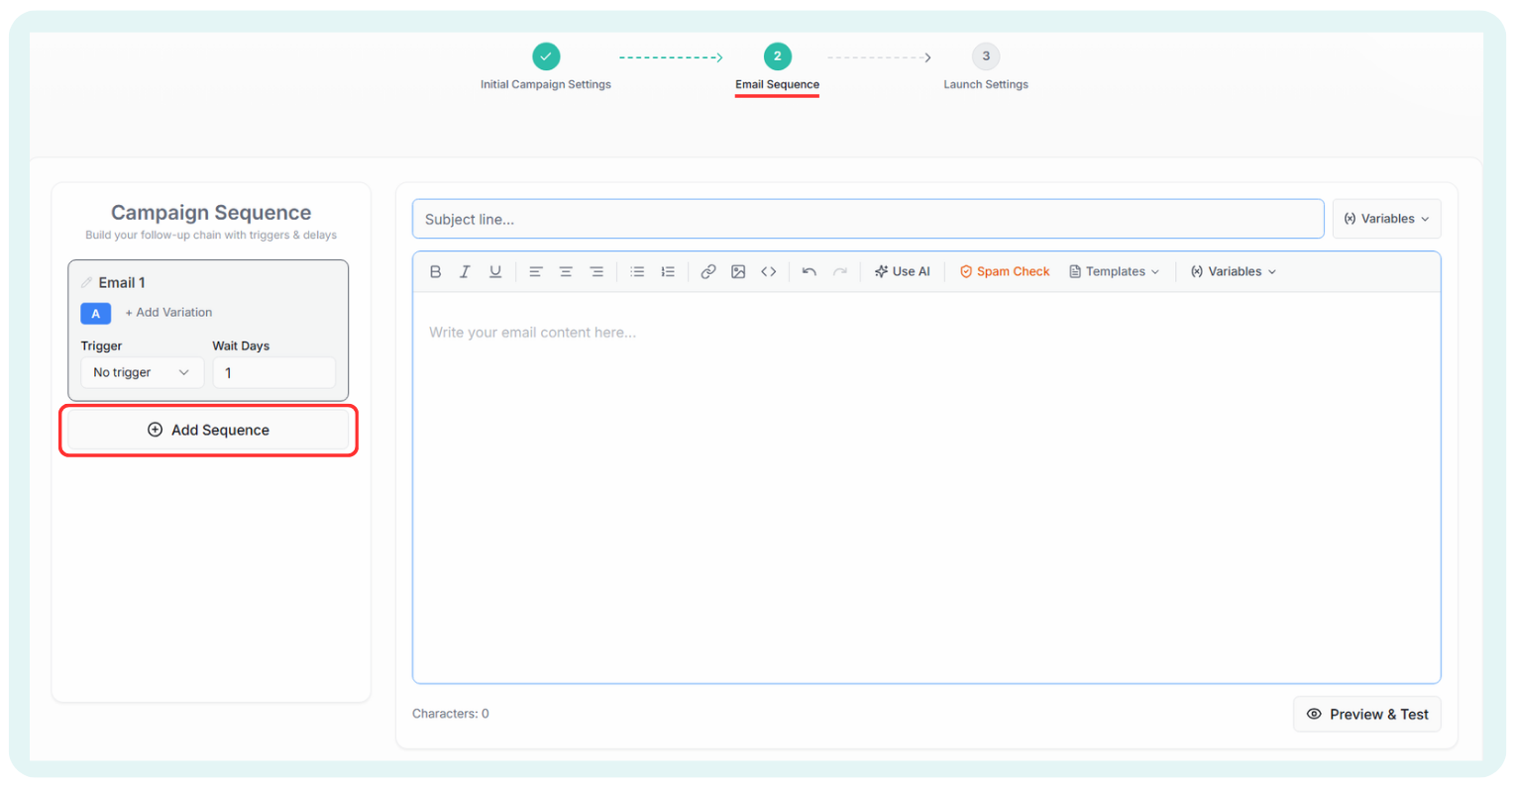Click the Characters: 0 counter text
Image resolution: width=1515 pixels, height=787 pixels.
click(451, 714)
